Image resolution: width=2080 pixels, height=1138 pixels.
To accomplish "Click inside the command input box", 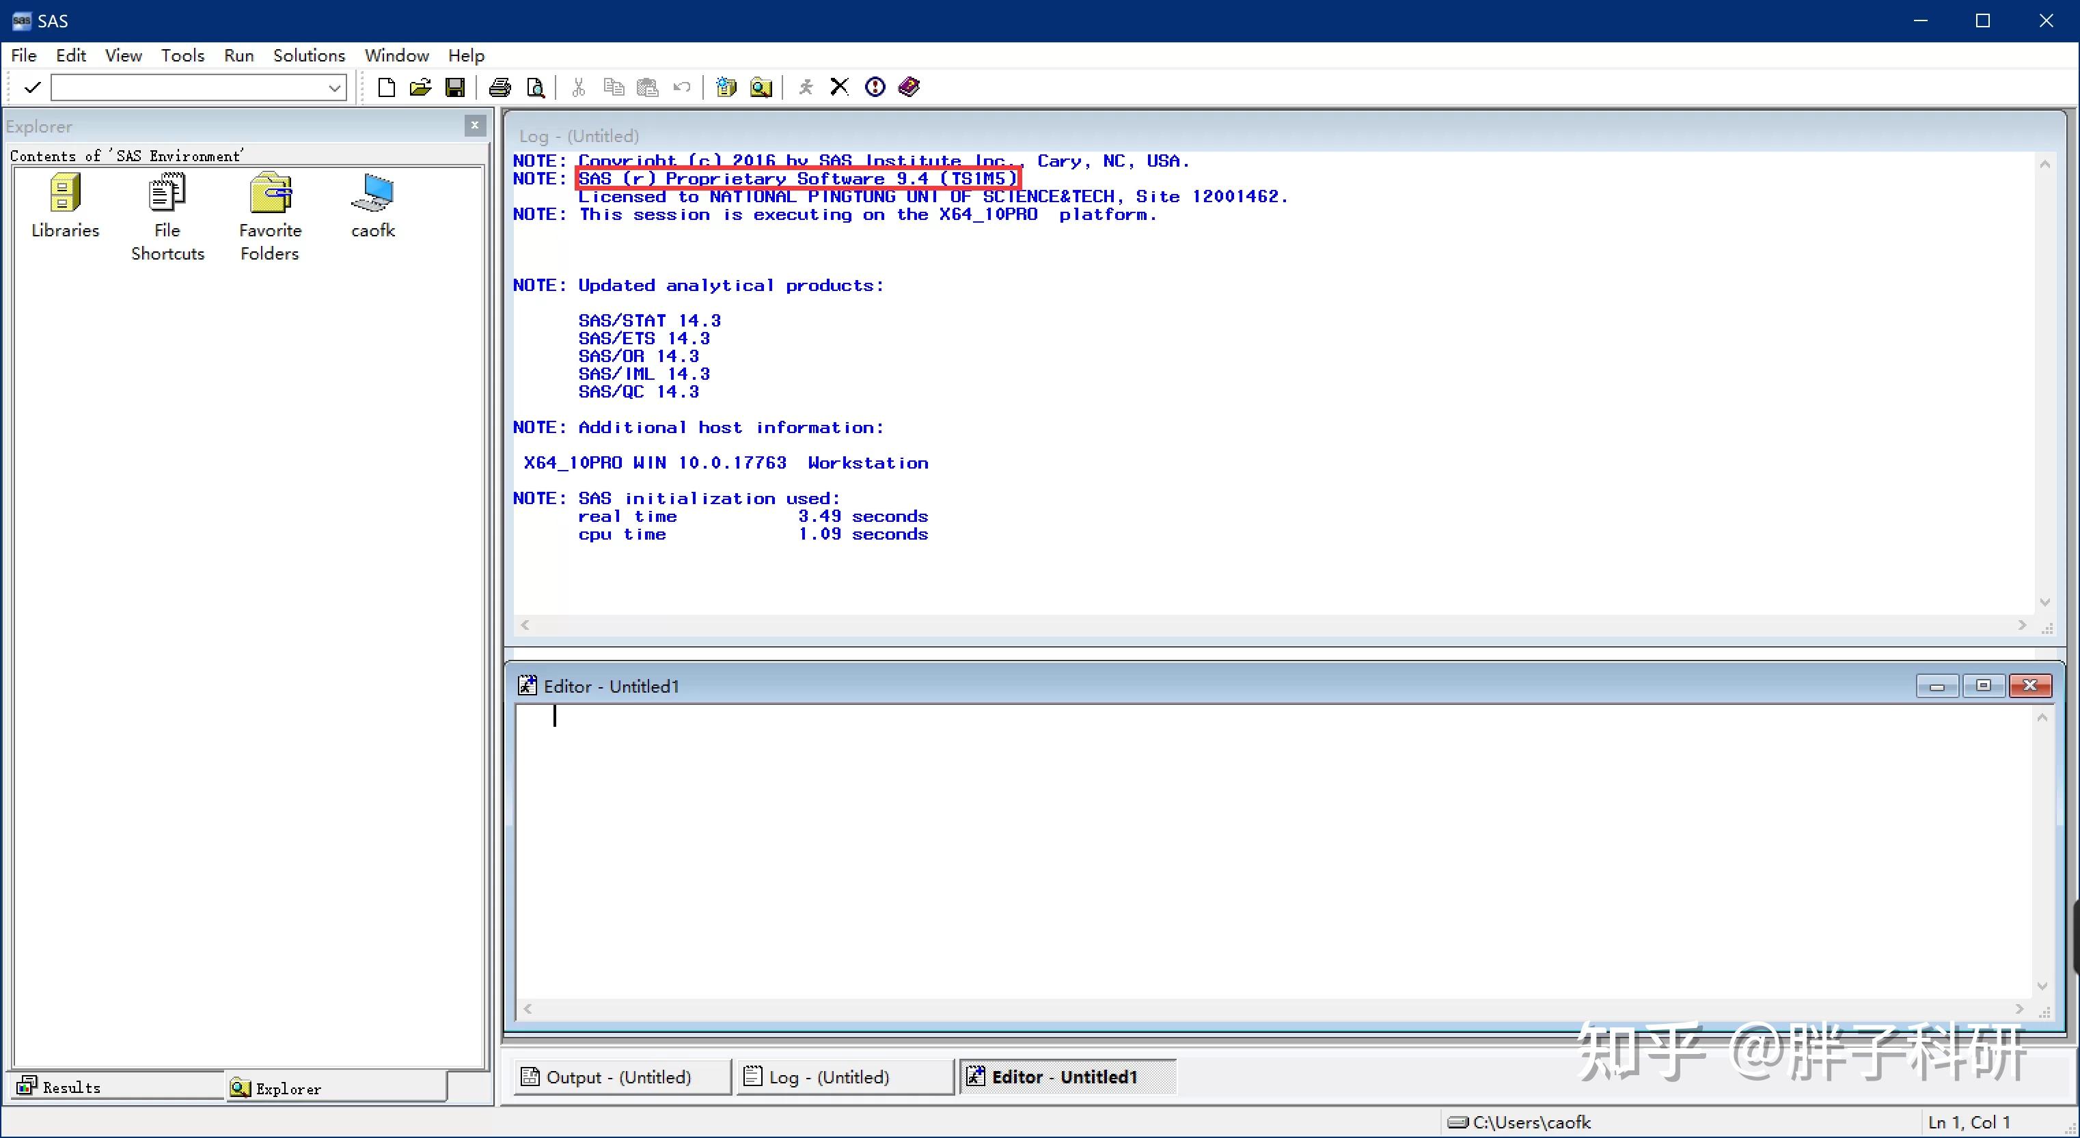I will coord(187,88).
